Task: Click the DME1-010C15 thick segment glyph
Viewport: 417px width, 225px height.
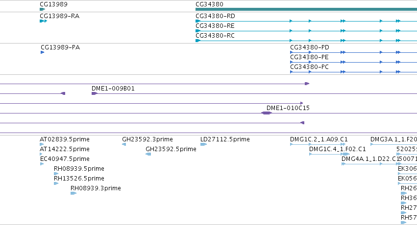Action: (x=267, y=113)
